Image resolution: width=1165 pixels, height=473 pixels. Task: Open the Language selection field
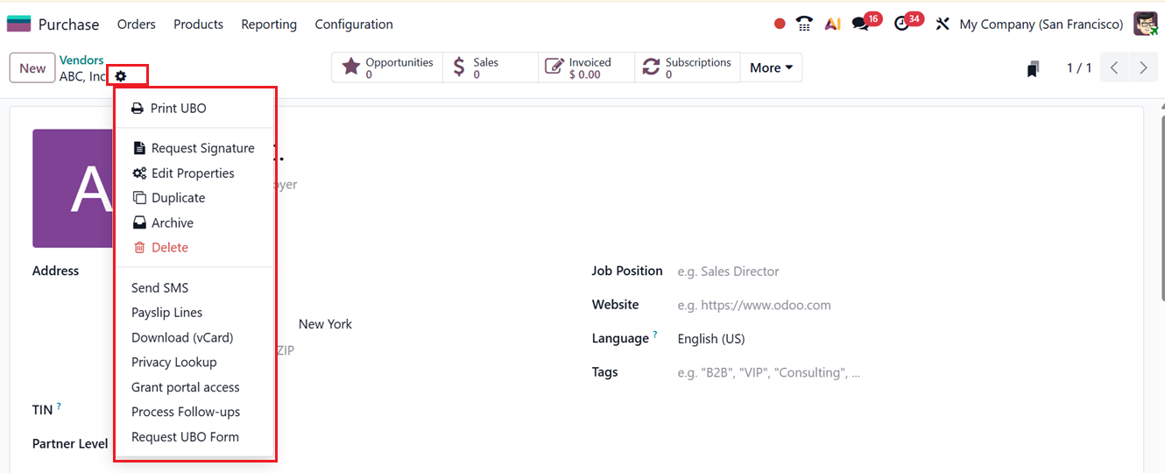788,339
